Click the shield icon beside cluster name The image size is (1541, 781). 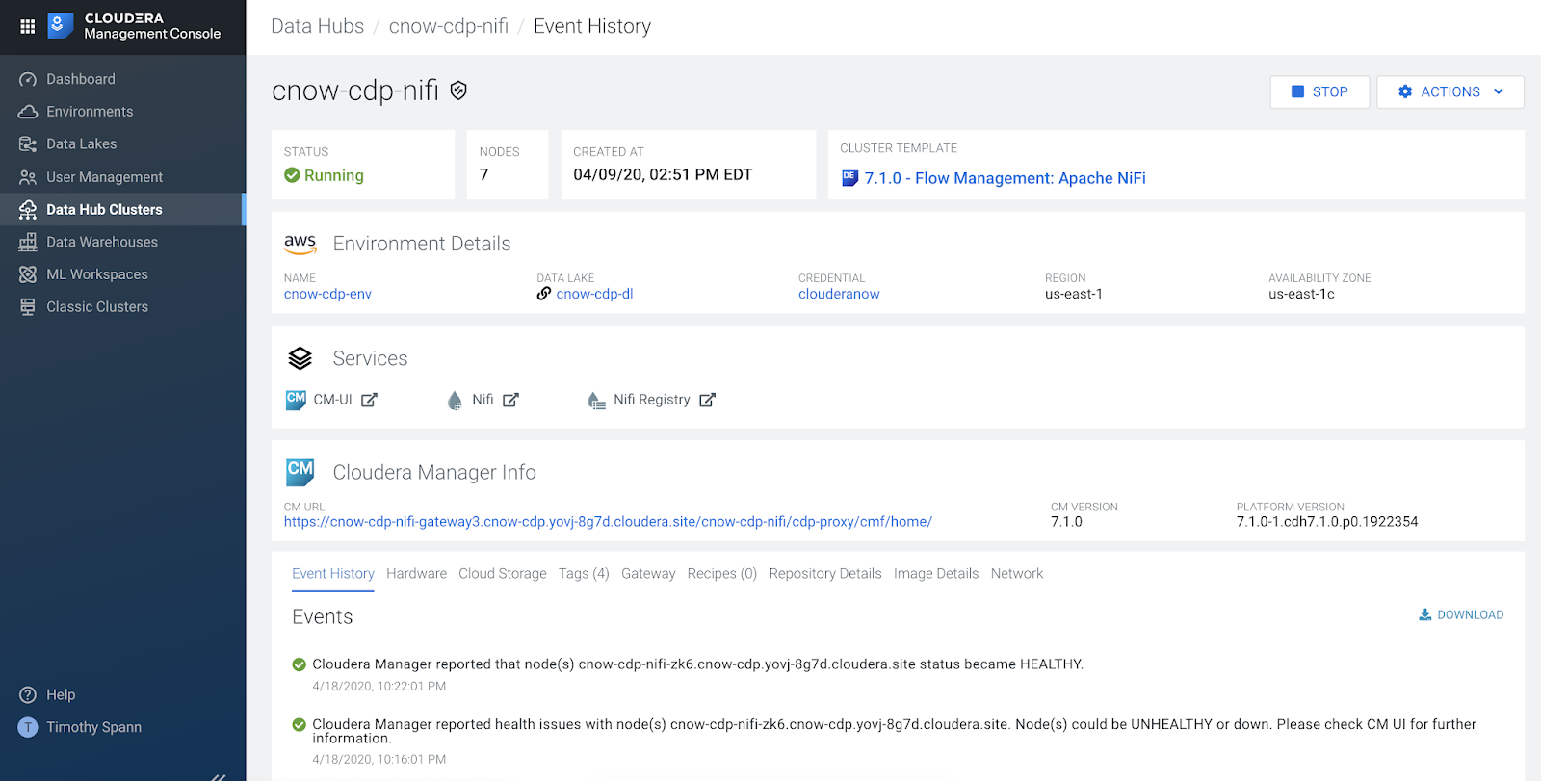tap(458, 91)
